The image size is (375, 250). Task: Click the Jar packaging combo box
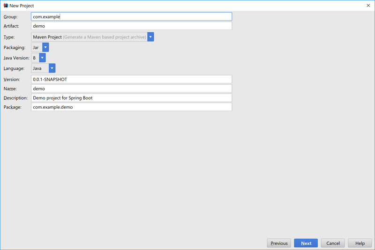[37, 47]
